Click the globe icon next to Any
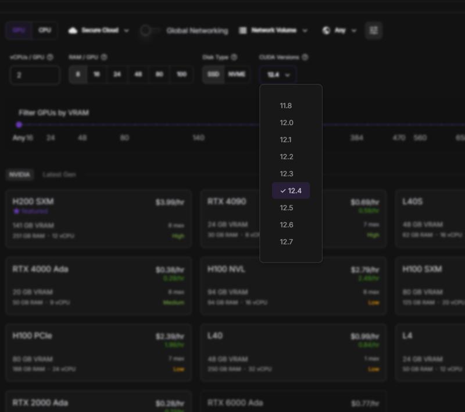Screen dimensions: 465x412 tap(326, 30)
